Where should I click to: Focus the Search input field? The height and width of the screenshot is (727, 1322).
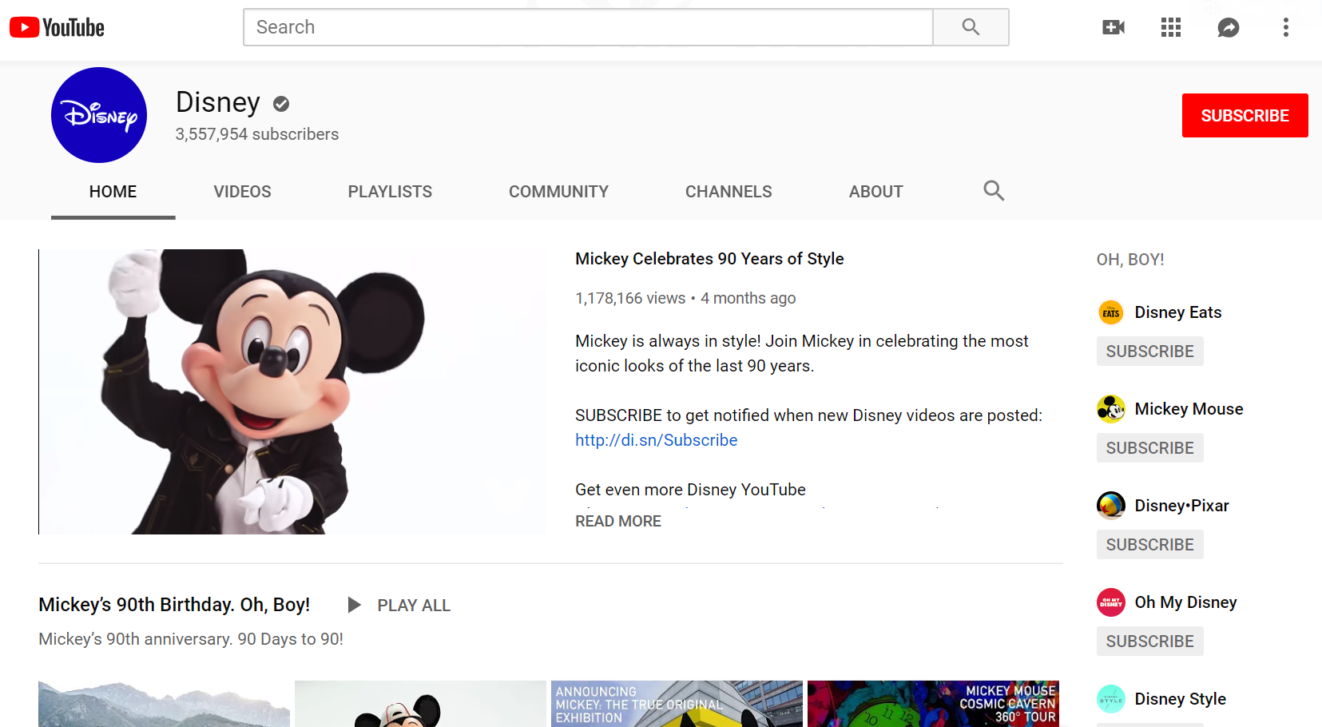point(588,27)
